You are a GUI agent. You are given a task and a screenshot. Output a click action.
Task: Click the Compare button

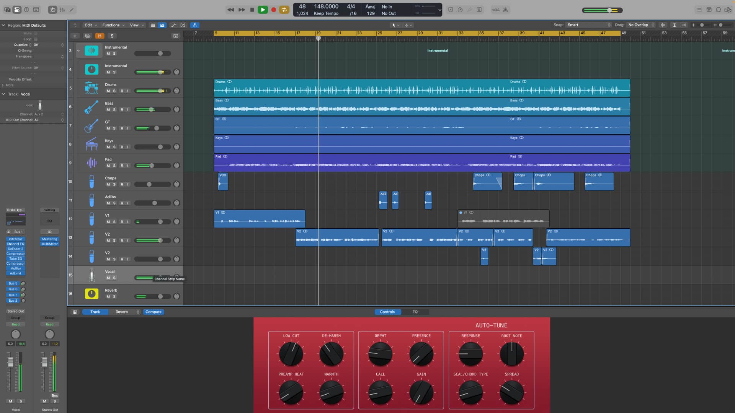[153, 312]
